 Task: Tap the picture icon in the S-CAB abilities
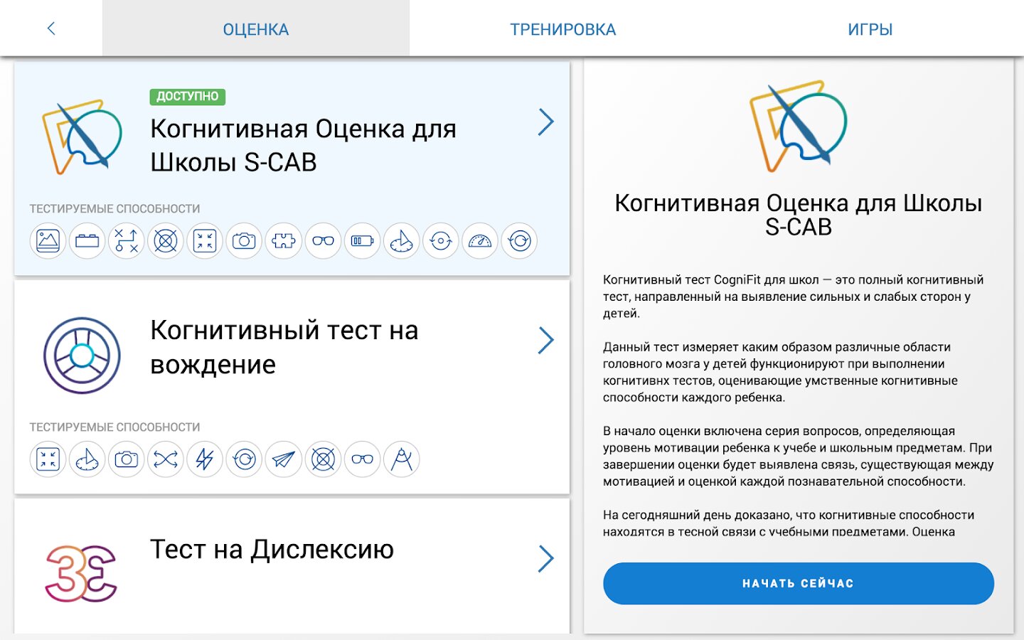click(x=48, y=241)
